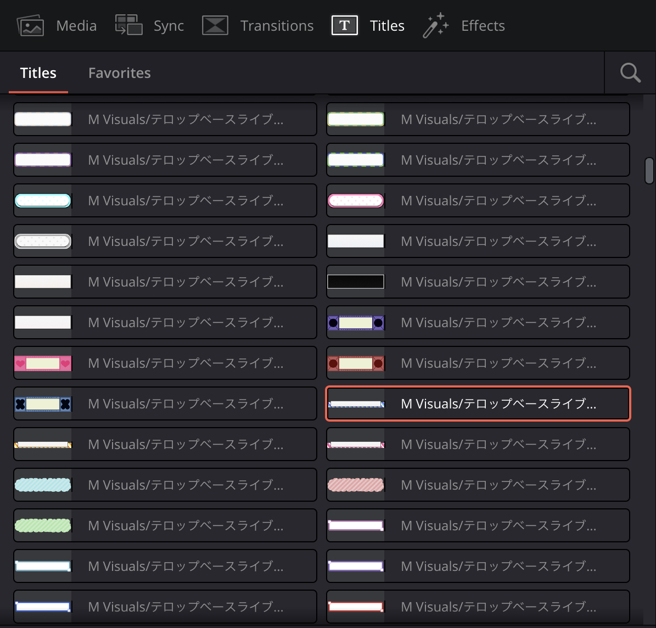Switch to the Titles sub-tab
The image size is (656, 628).
[38, 73]
